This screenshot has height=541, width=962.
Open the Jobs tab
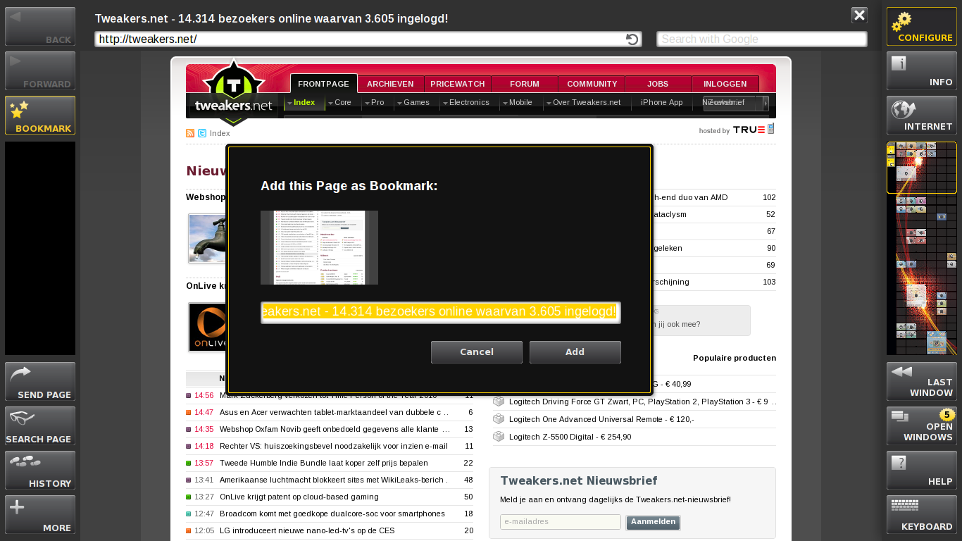click(x=658, y=84)
